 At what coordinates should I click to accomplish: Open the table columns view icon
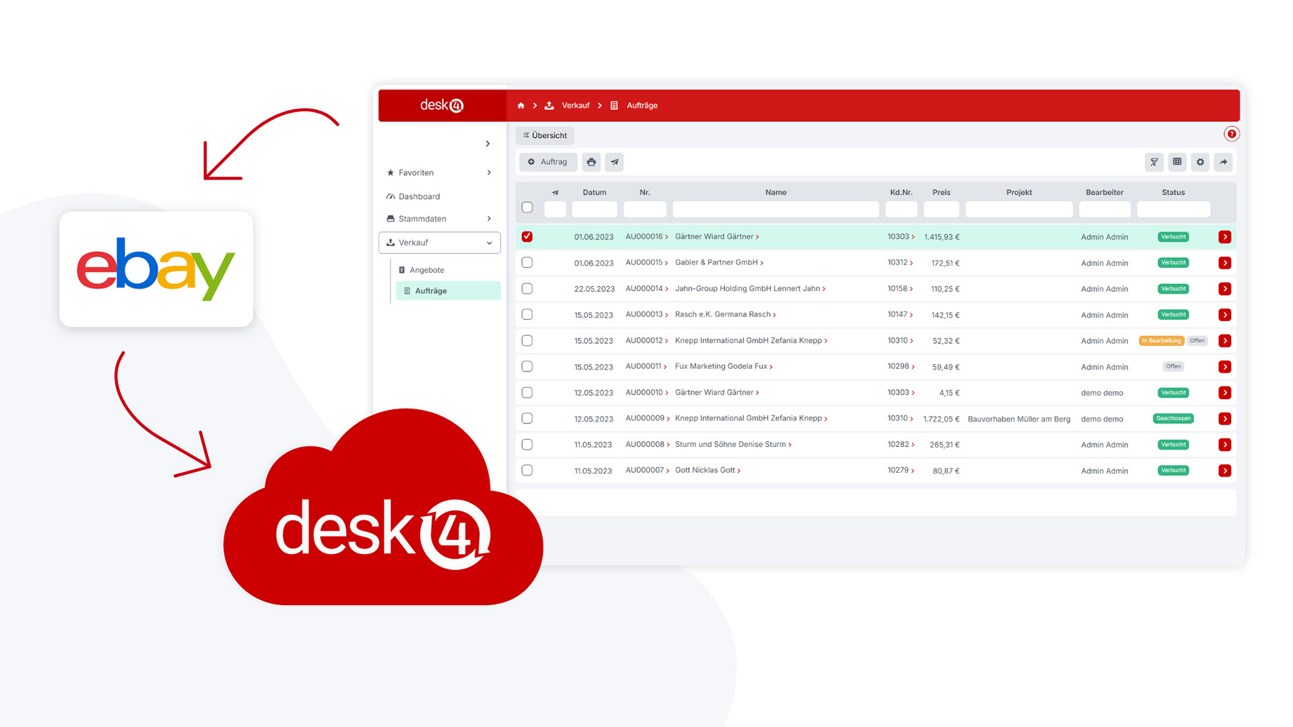point(1176,162)
